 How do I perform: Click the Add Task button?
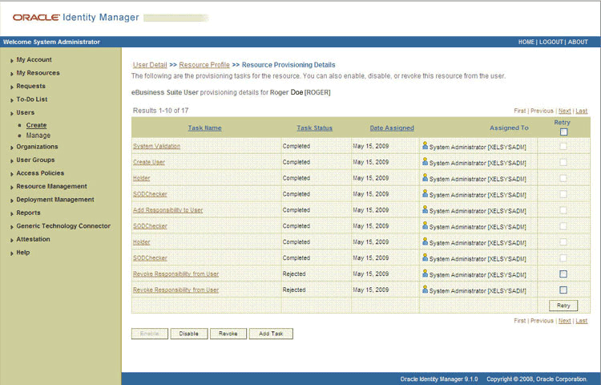point(271,334)
